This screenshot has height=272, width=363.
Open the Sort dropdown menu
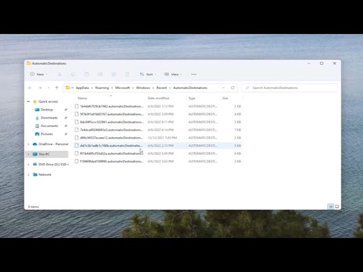click(x=148, y=74)
